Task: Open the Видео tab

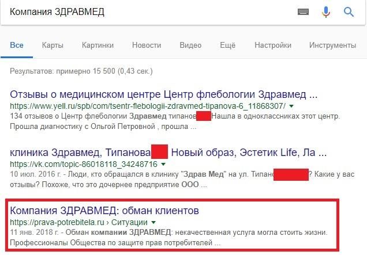Action: pyautogui.click(x=190, y=45)
